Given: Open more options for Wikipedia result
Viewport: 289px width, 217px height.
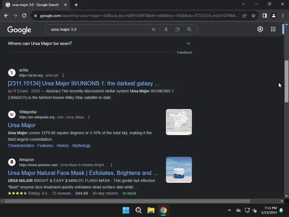Looking at the screenshot, I should tap(89, 117).
